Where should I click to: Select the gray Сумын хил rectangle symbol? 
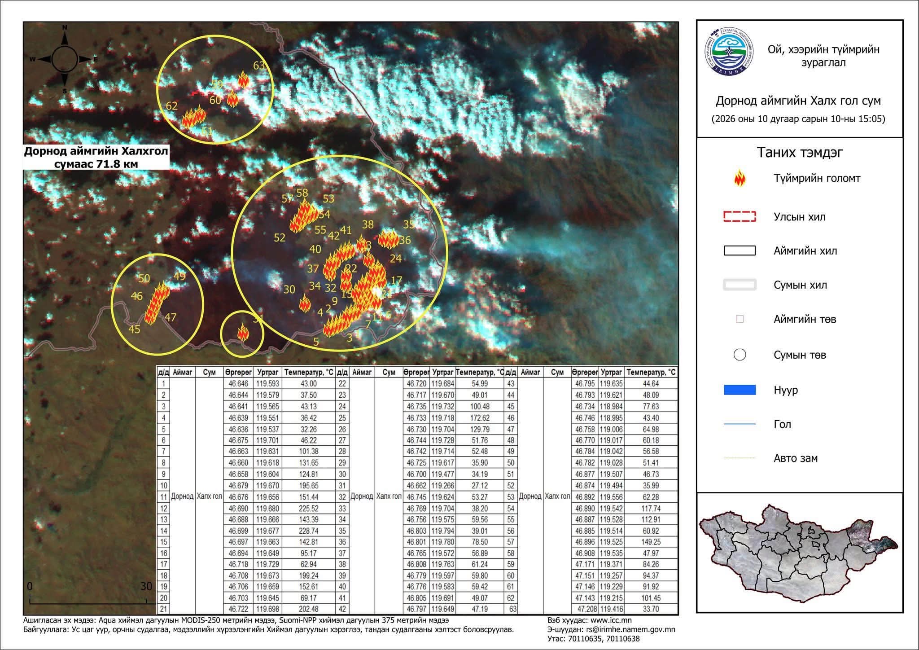pos(740,285)
